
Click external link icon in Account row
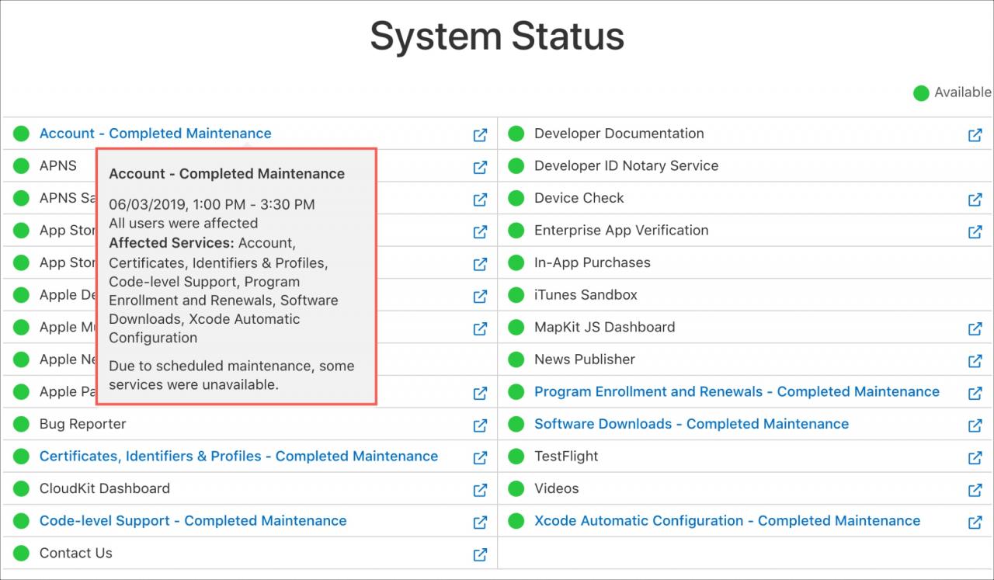480,134
